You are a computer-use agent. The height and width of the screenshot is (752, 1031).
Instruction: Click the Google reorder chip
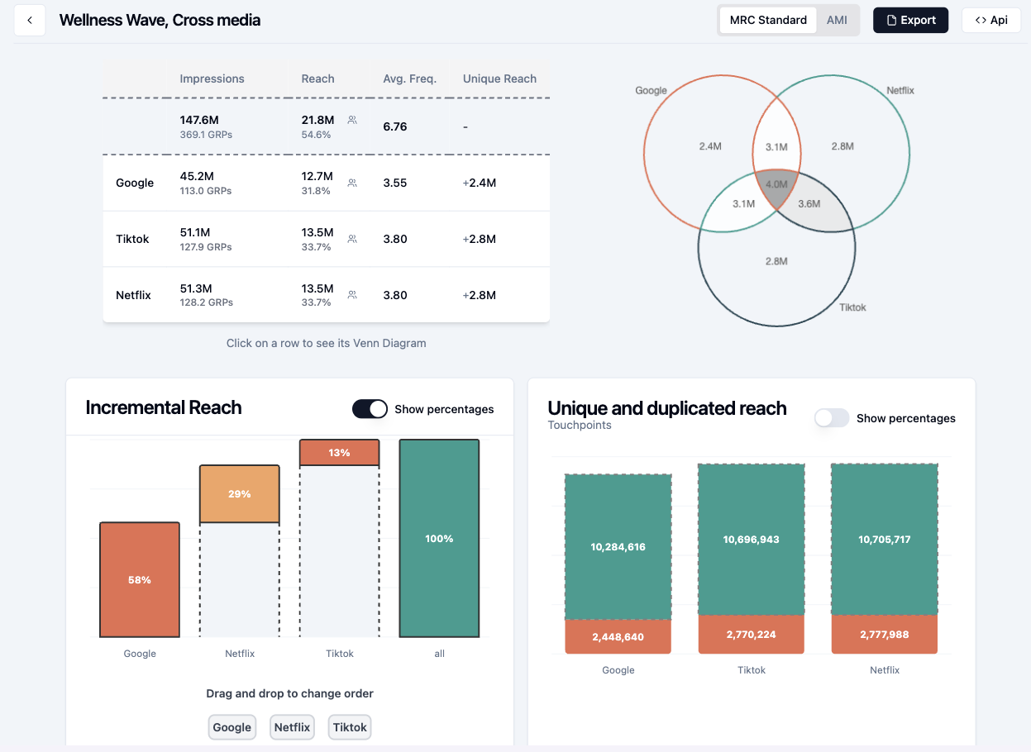pos(231,727)
